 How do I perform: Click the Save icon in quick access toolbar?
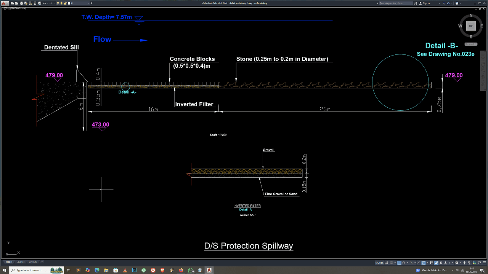point(21,3)
